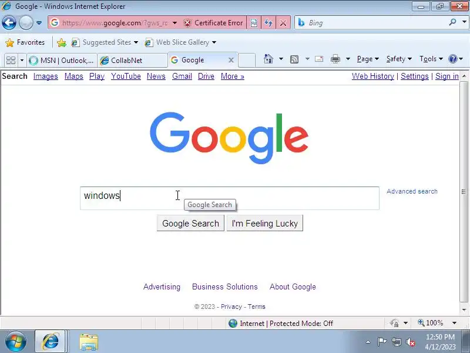Open Suggested Sites favorite
This screenshot has height=353, width=470.
tap(105, 42)
